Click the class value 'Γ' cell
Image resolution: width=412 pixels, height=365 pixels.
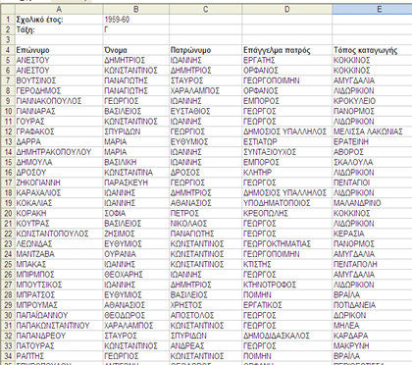[x=136, y=29]
